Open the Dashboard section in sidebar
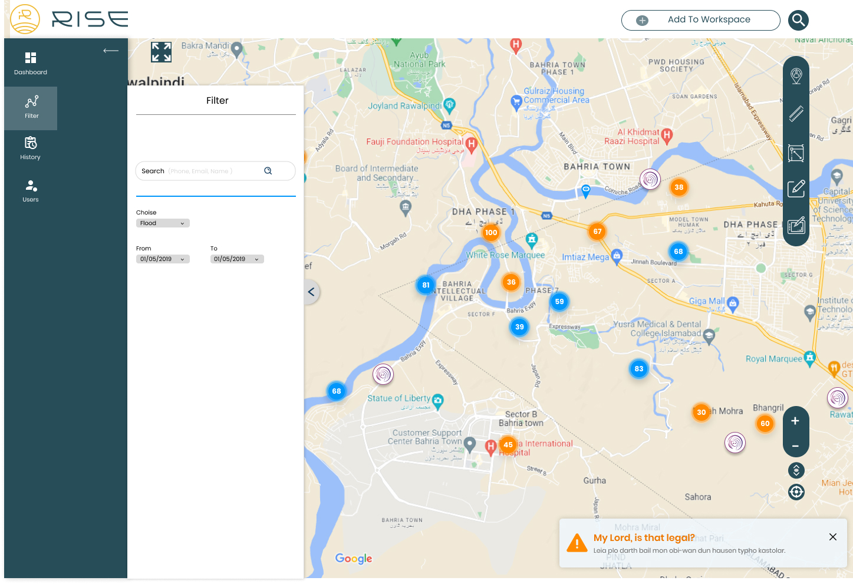Screen dimensions: 853x584 click(31, 64)
